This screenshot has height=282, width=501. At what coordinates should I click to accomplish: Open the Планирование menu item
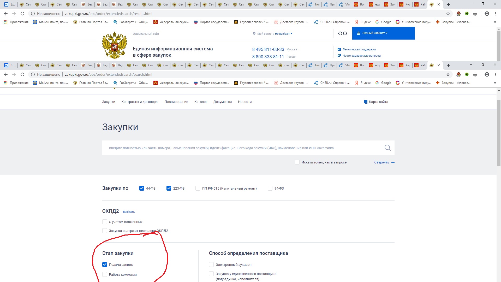coord(176,102)
